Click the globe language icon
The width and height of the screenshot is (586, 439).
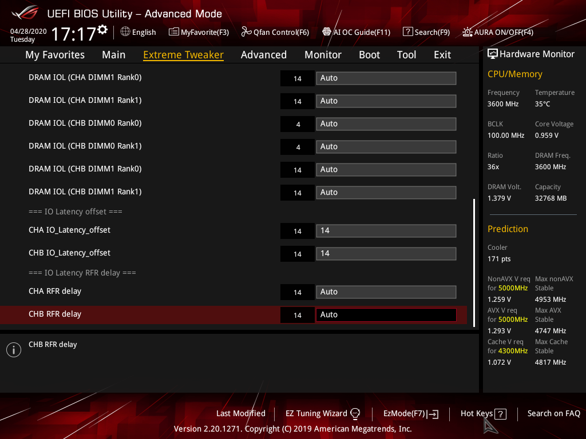(x=125, y=32)
